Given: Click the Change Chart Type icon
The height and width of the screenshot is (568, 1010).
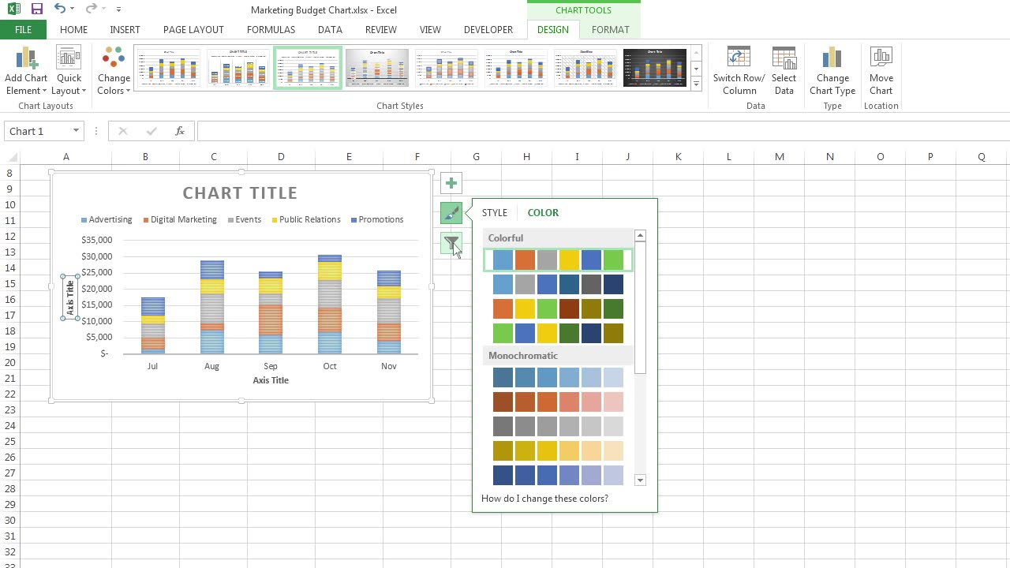Looking at the screenshot, I should [832, 59].
